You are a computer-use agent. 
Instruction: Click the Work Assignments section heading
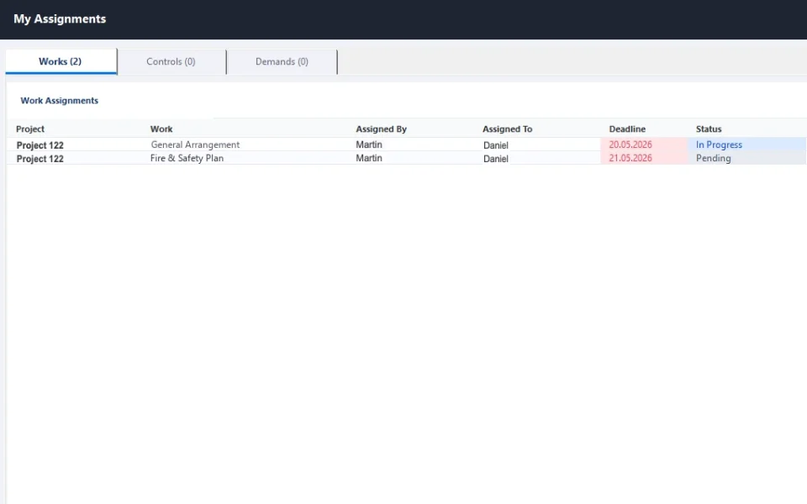point(59,101)
